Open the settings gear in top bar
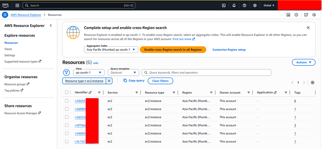The height and width of the screenshot is (149, 322). (x=255, y=6)
